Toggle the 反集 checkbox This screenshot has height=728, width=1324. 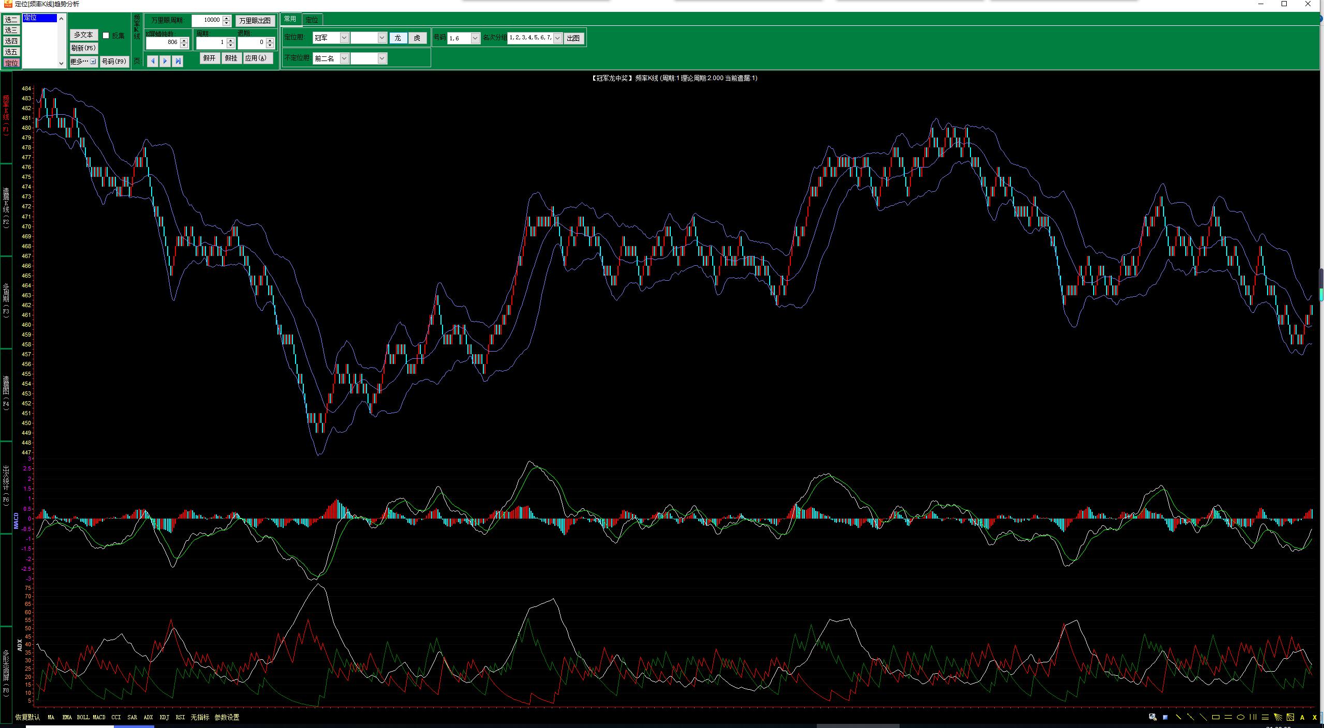106,36
